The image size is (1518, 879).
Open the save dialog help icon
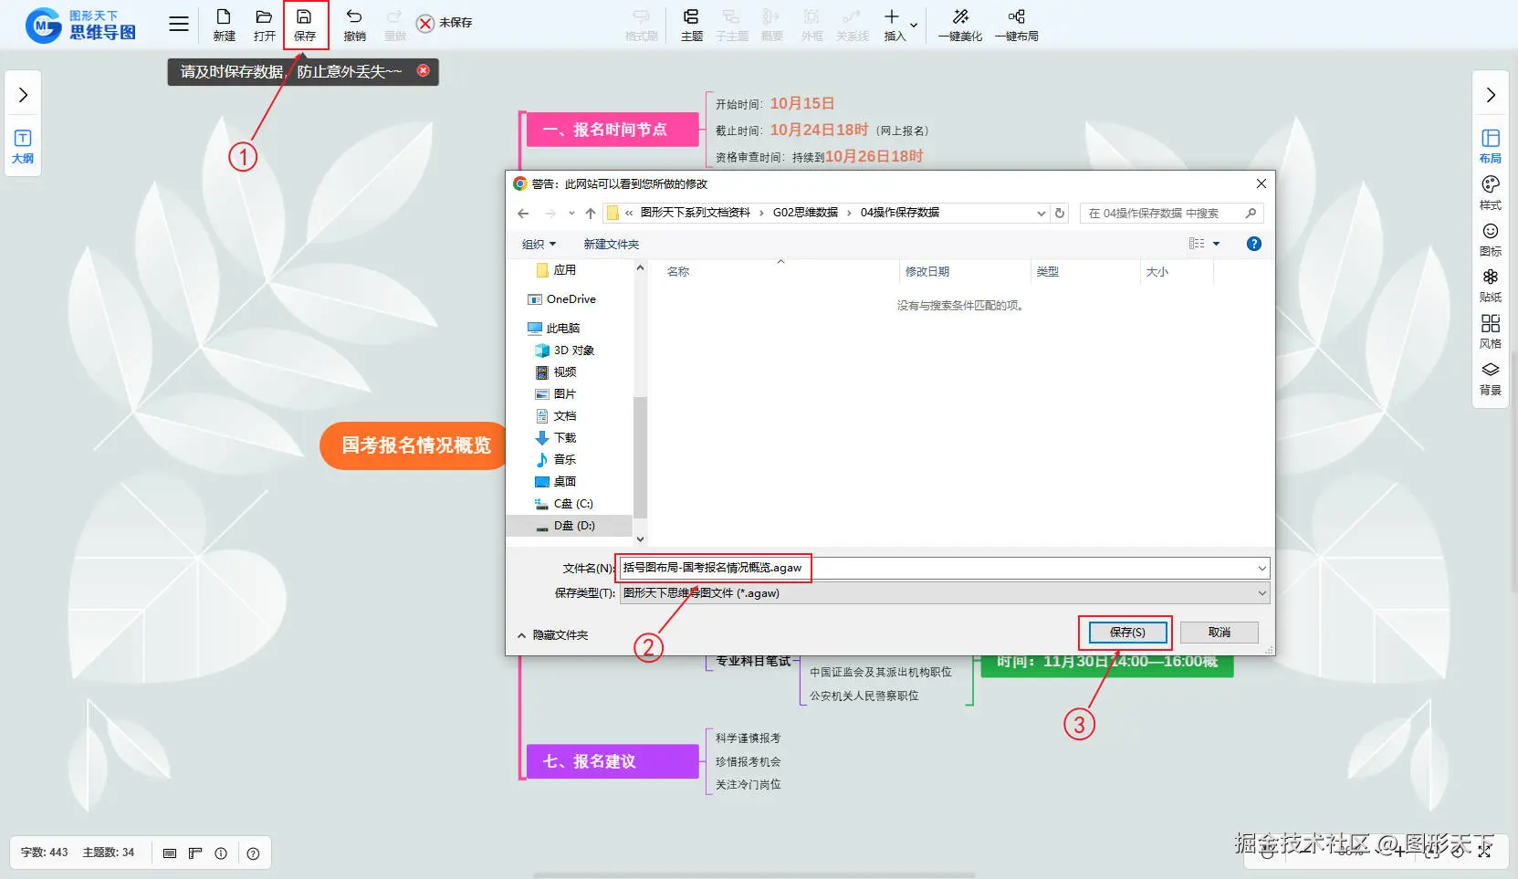(1254, 244)
